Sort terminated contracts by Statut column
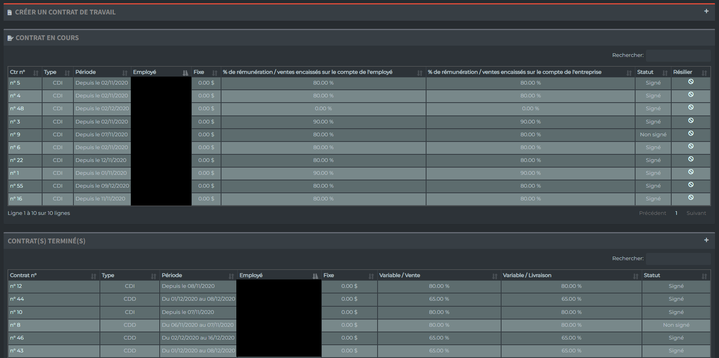This screenshot has width=719, height=358. tap(676, 275)
